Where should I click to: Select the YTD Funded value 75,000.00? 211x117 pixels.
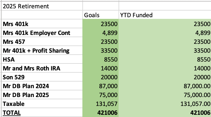click(x=165, y=95)
